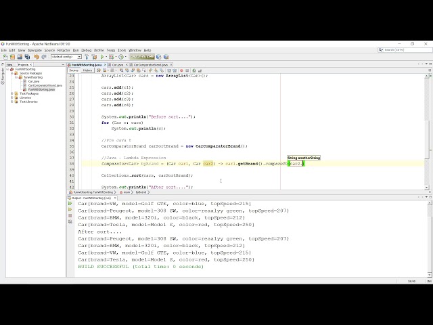This screenshot has width=433, height=325.
Task: Expand the Libraries node
Action: (x=12, y=97)
